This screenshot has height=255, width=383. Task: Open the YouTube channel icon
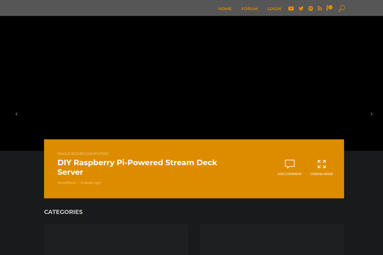coord(291,9)
